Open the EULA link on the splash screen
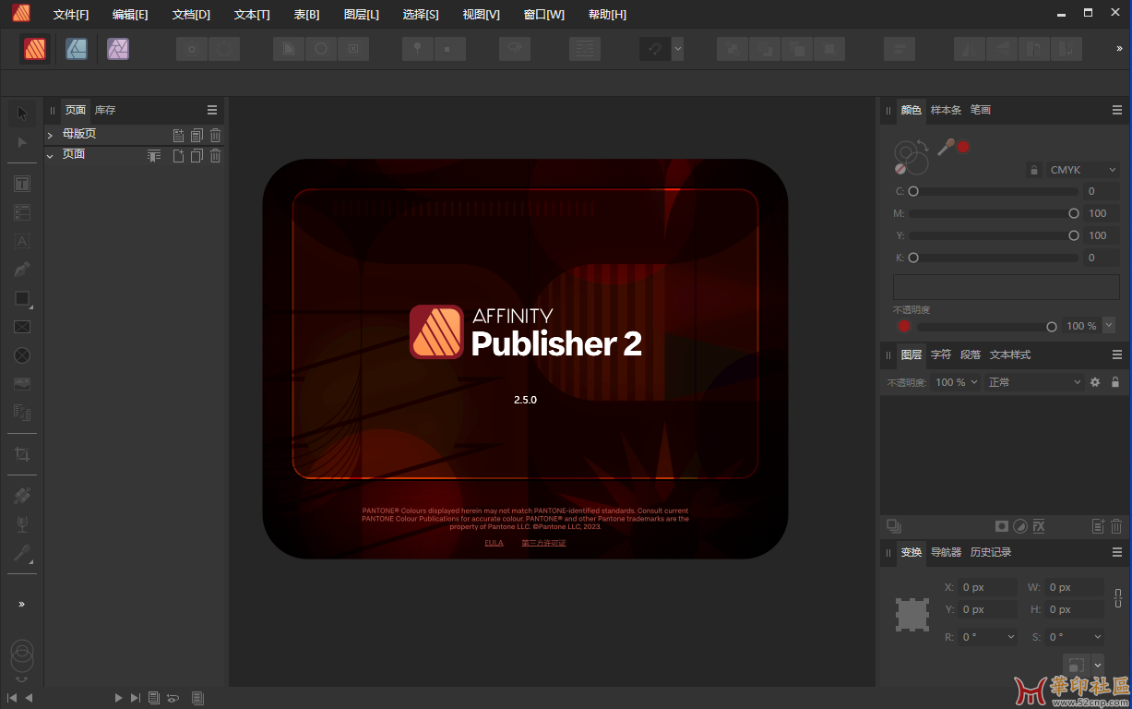The width and height of the screenshot is (1132, 709). pyautogui.click(x=494, y=543)
